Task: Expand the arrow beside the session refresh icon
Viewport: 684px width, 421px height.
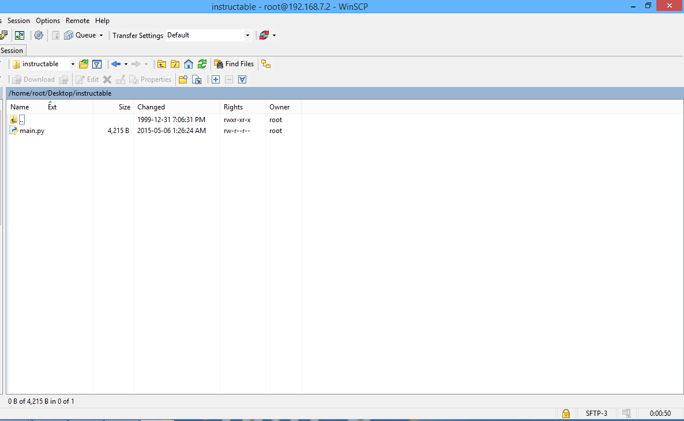Action: pyautogui.click(x=274, y=35)
